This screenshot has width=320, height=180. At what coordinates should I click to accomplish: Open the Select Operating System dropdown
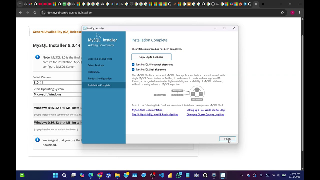[57, 94]
